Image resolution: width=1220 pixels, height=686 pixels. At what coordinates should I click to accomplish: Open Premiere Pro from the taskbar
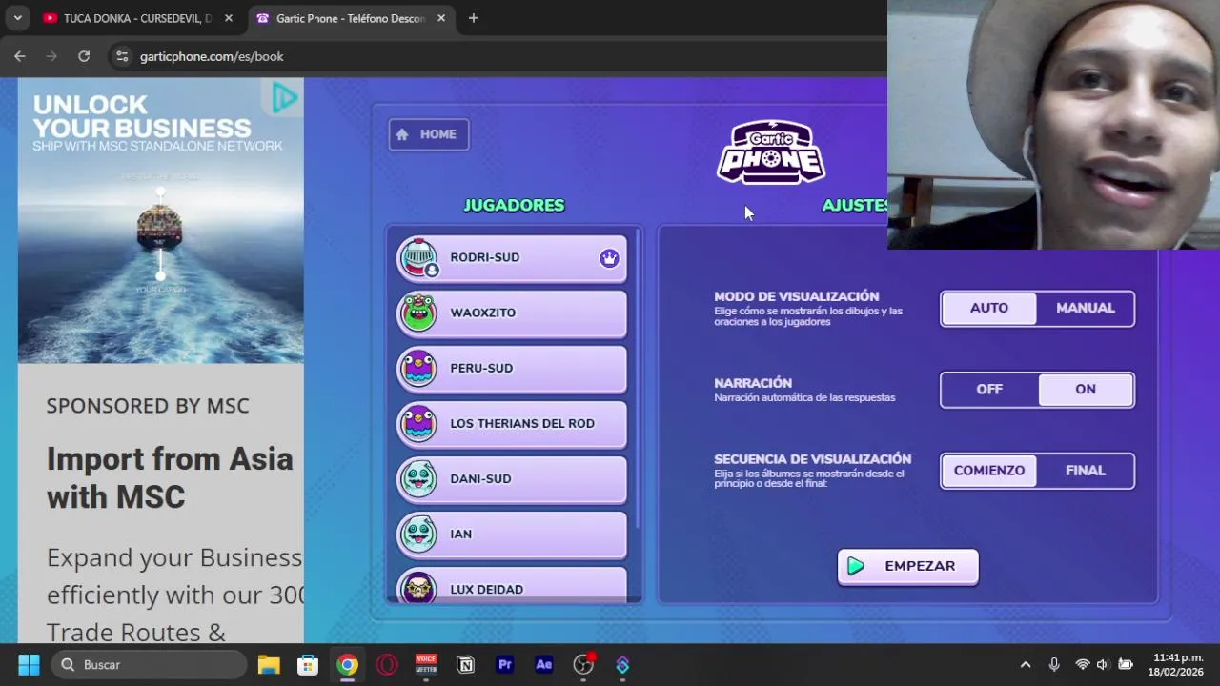click(505, 664)
